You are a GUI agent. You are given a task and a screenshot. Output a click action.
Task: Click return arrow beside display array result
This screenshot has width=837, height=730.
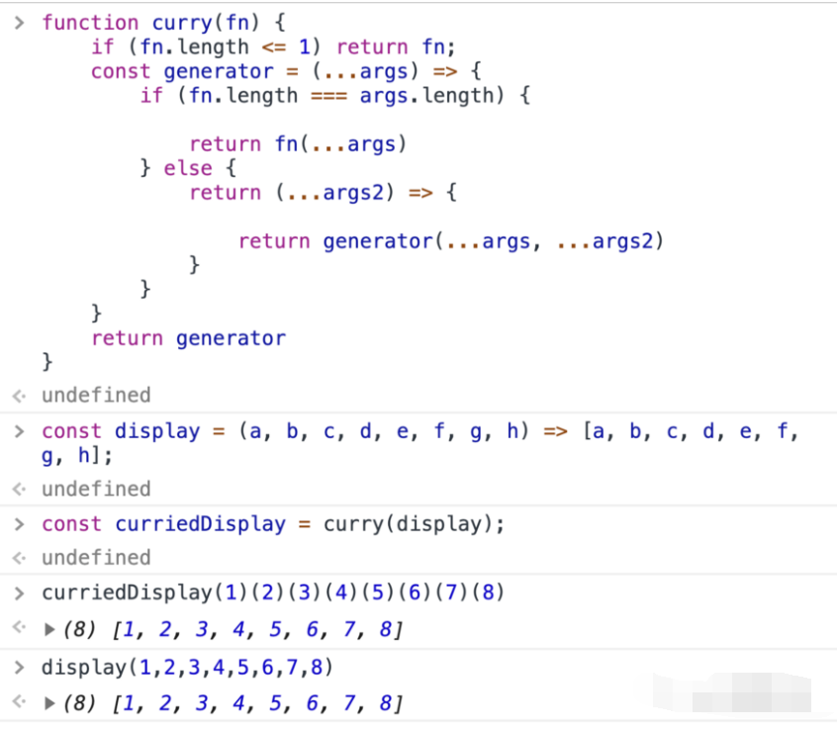point(19,700)
